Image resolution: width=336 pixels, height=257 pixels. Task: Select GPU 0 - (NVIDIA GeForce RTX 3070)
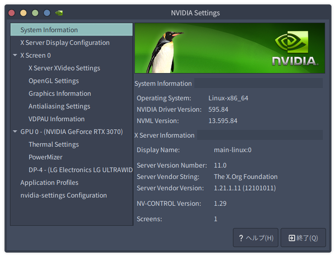tap(72, 132)
